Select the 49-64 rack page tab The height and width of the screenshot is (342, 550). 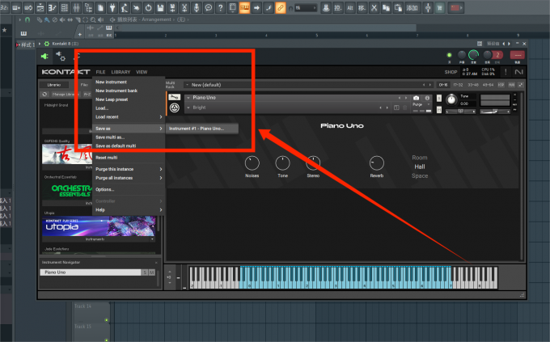[x=488, y=85]
